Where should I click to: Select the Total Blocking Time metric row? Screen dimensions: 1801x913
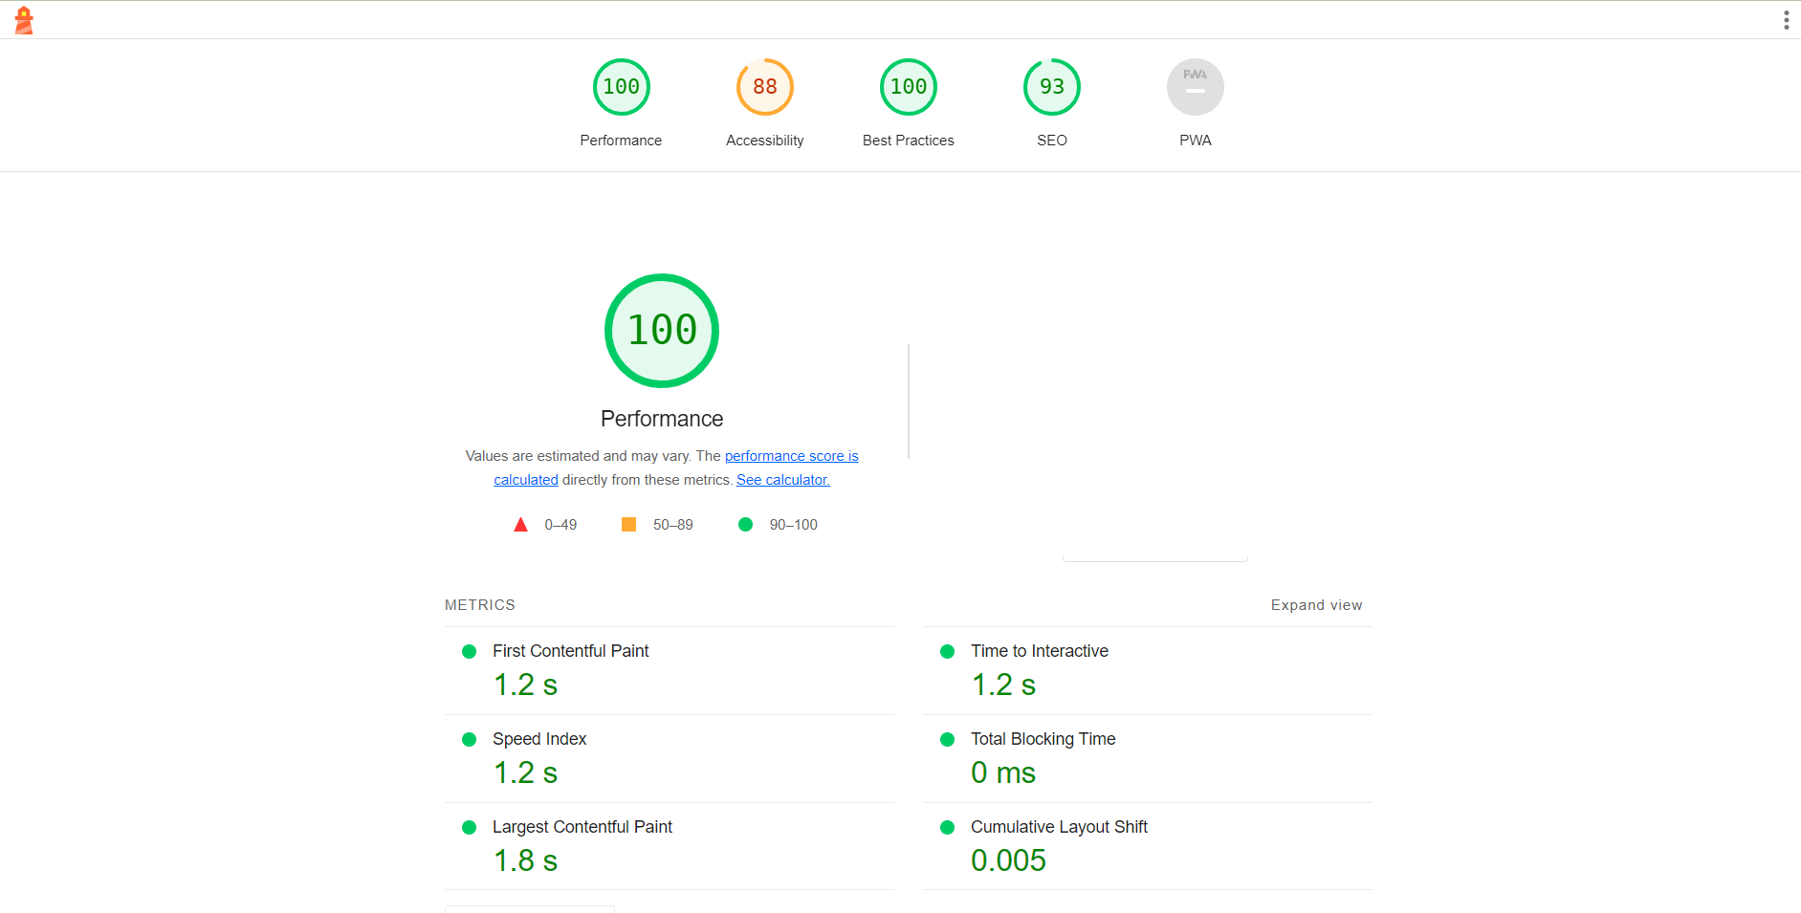1148,758
